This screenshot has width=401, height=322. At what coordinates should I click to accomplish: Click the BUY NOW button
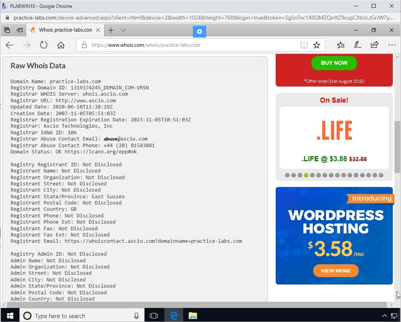(334, 63)
